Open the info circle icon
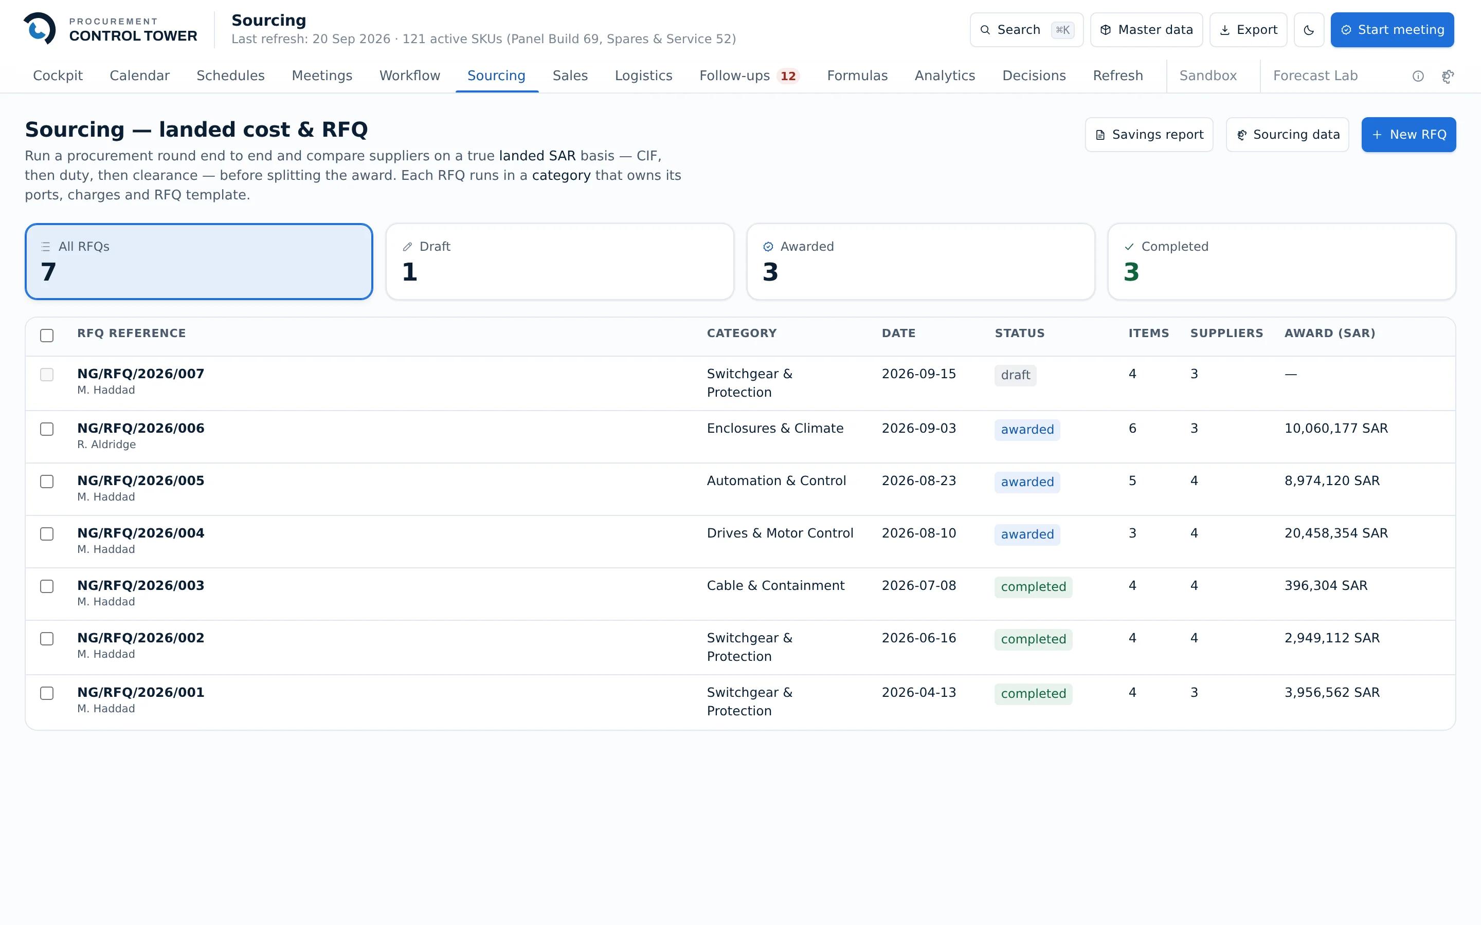Viewport: 1481px width, 925px height. [x=1418, y=76]
